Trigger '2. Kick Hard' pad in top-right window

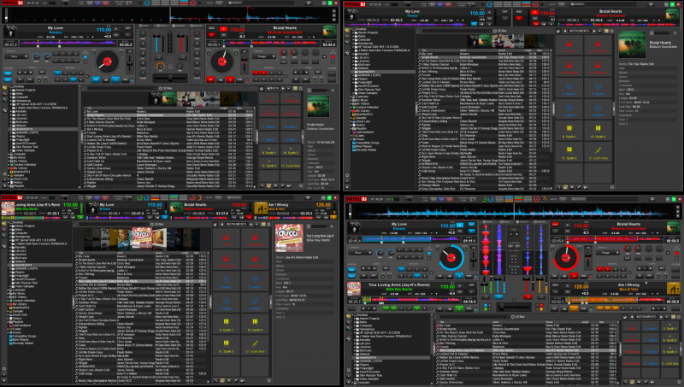(598, 46)
